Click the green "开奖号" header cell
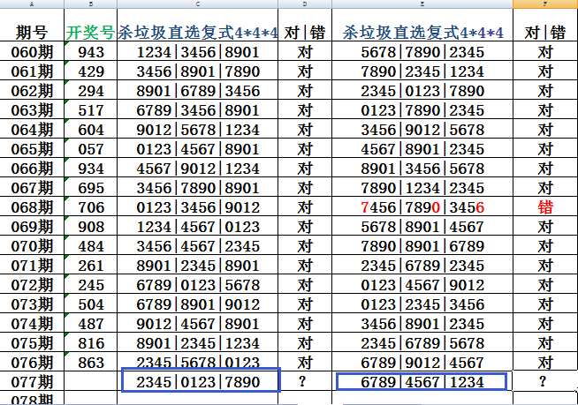The height and width of the screenshot is (405, 578). pyautogui.click(x=90, y=33)
